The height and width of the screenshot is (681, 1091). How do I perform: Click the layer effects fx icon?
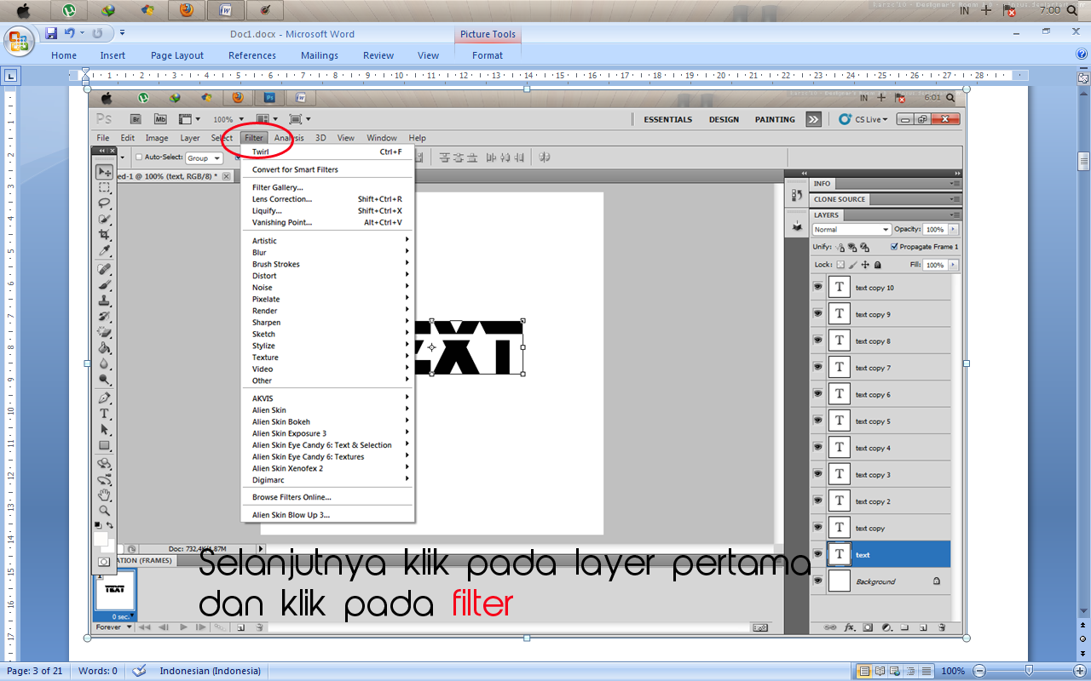point(849,627)
